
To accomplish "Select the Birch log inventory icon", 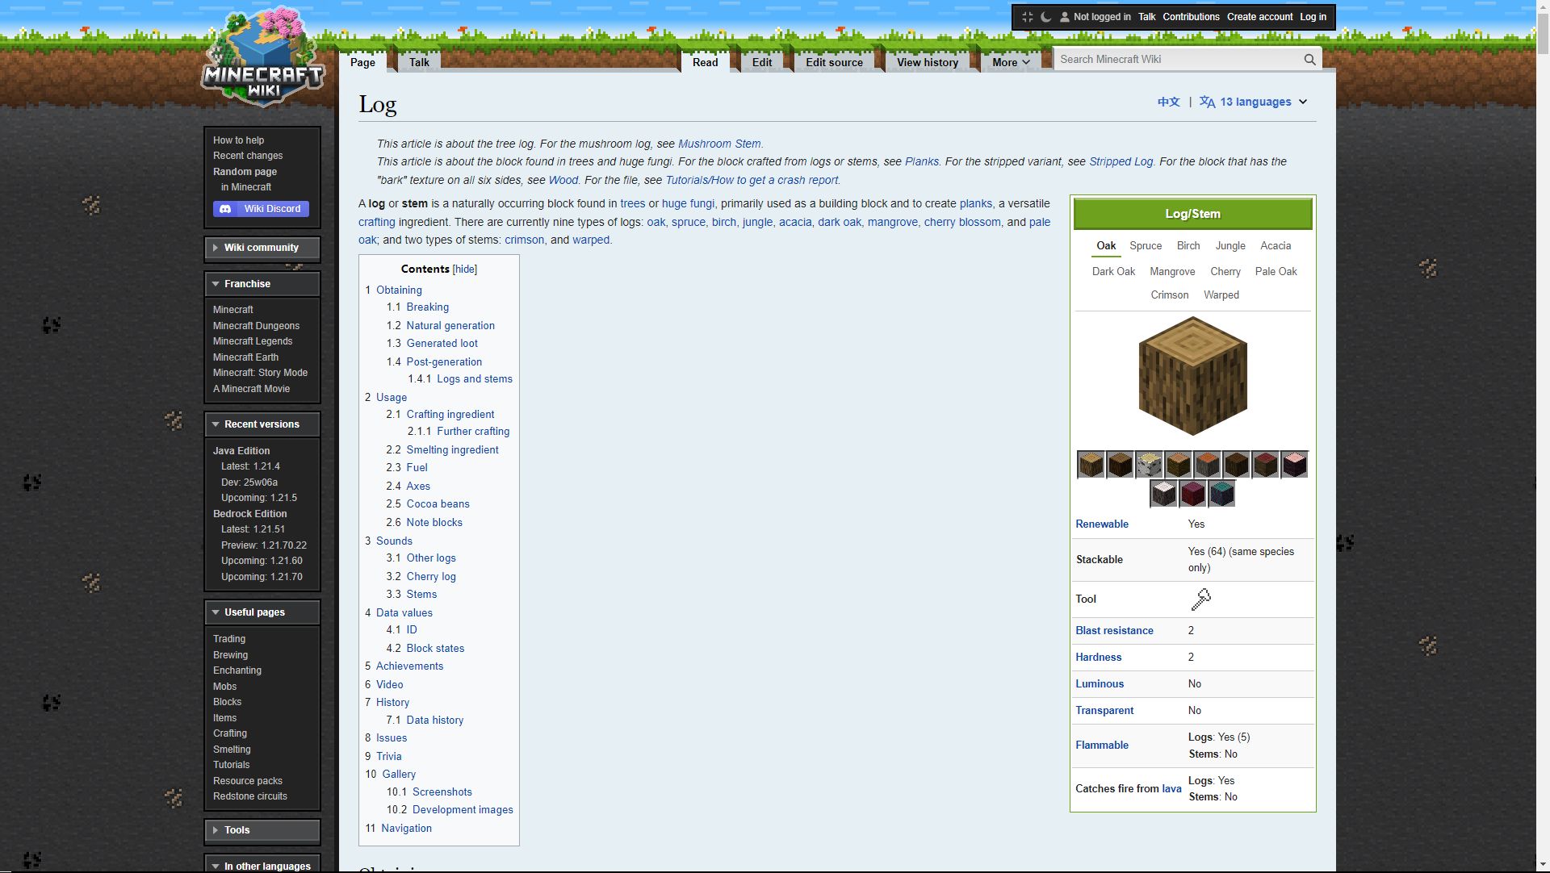I will (1149, 465).
